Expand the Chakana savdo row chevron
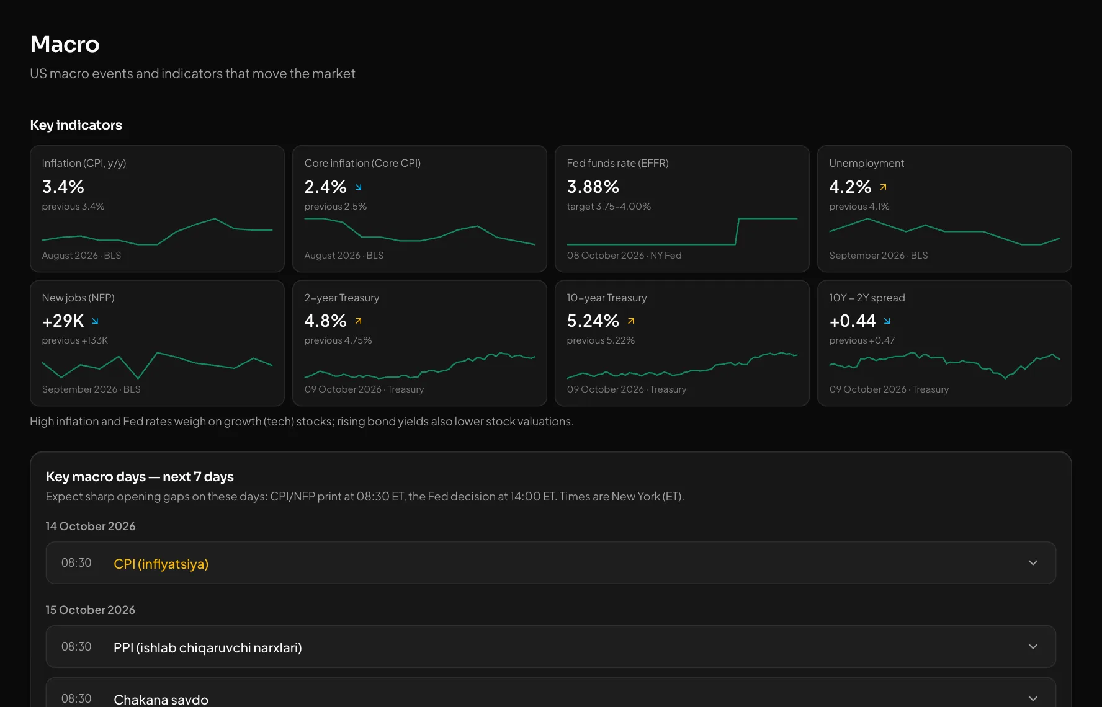1102x707 pixels. pos(1033,698)
